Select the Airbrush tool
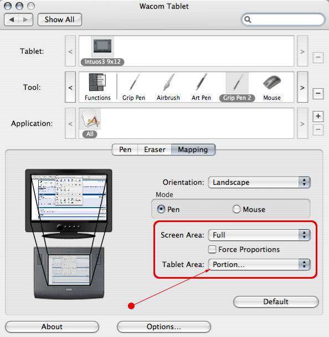The width and height of the screenshot is (329, 337). click(168, 83)
